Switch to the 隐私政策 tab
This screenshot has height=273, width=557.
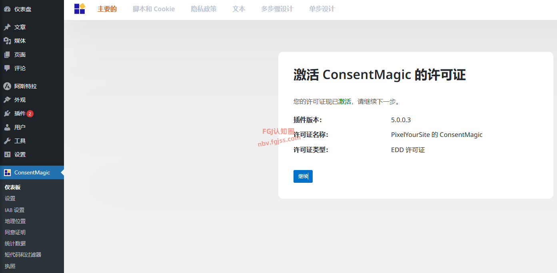tap(204, 9)
